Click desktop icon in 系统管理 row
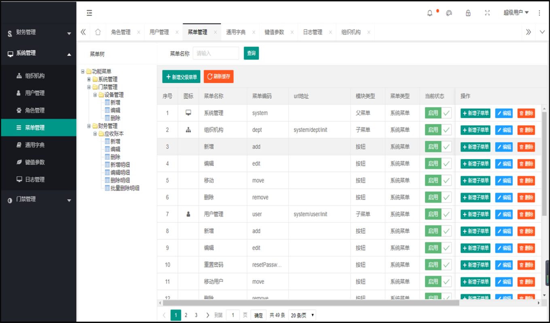Screen dimensions: 550x323 click(x=188, y=113)
